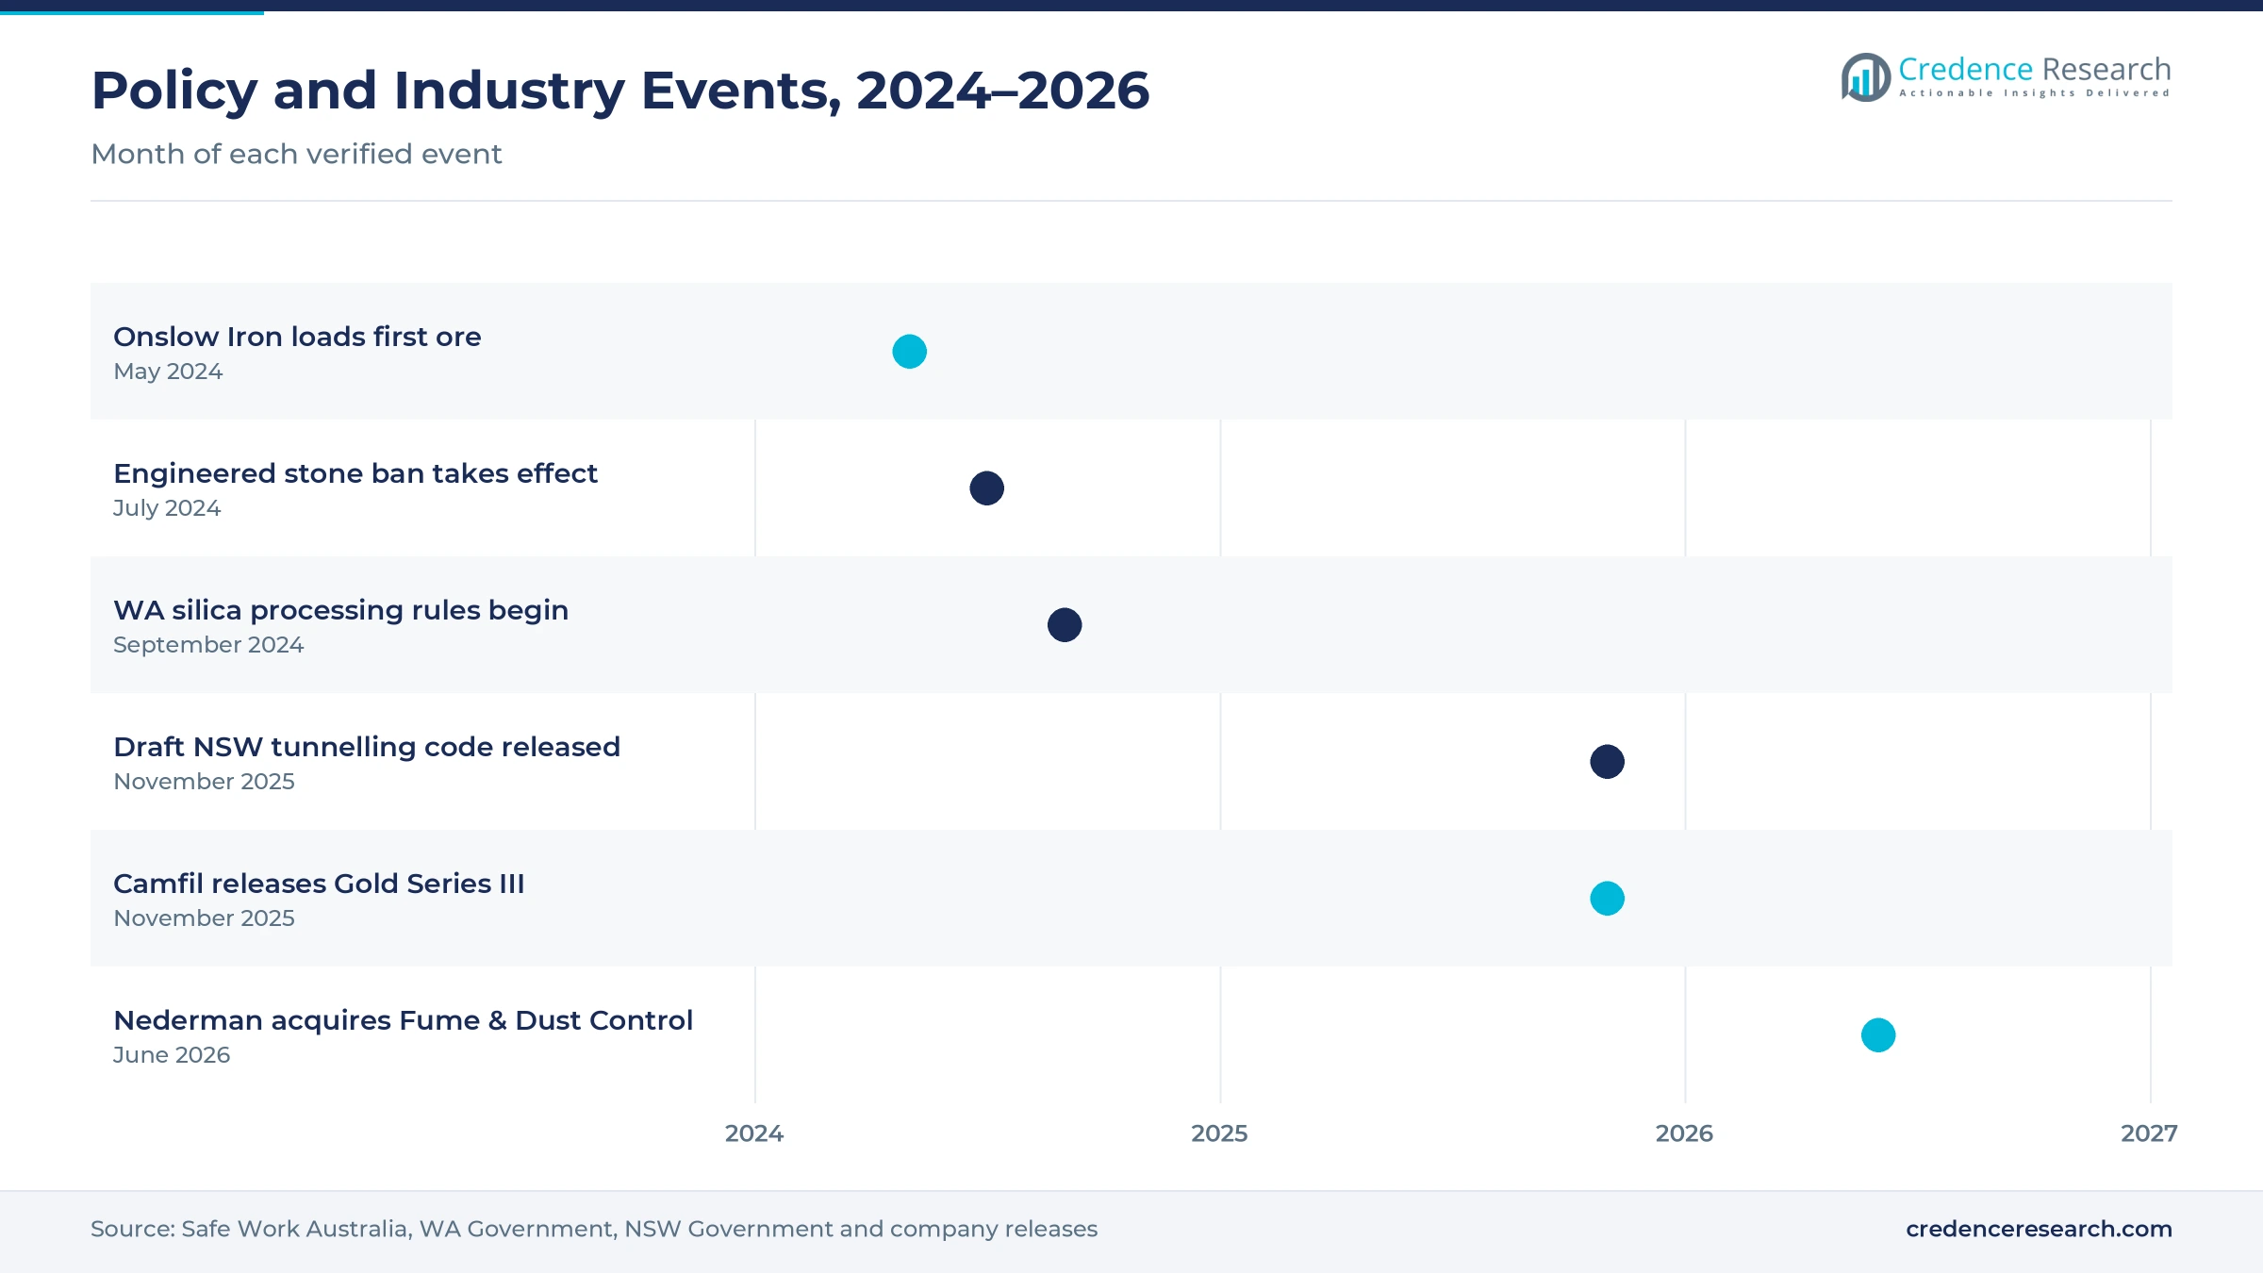Screen dimensions: 2263x1273
Task: Click the title 'Policy and Industry Events, 2024–2026'
Action: [620, 91]
